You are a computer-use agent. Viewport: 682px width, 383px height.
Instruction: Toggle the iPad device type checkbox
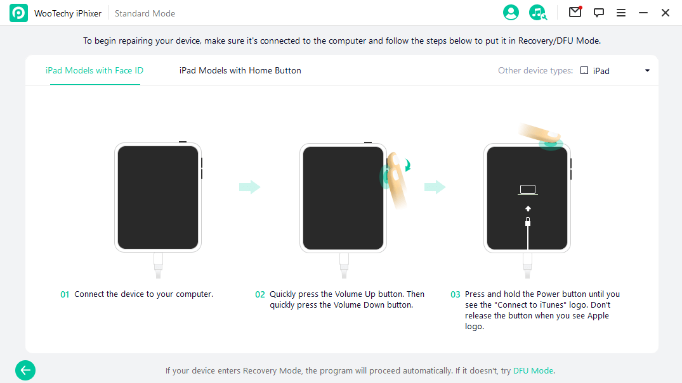(x=584, y=70)
